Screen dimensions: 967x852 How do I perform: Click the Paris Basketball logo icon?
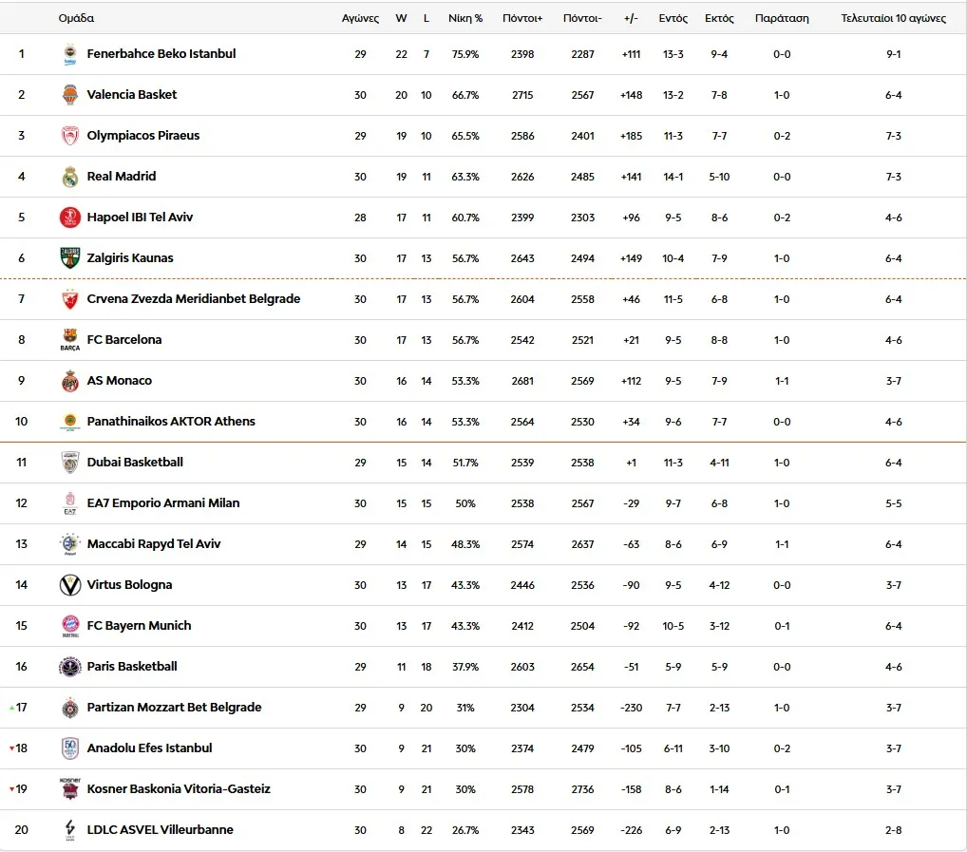[x=70, y=667]
